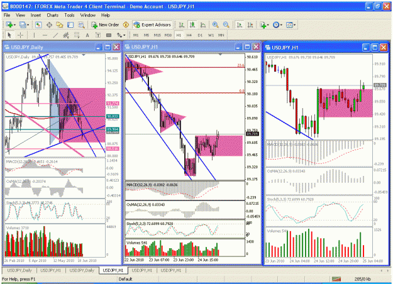
Task: Open the Navigator panel icon
Action: 60,25
